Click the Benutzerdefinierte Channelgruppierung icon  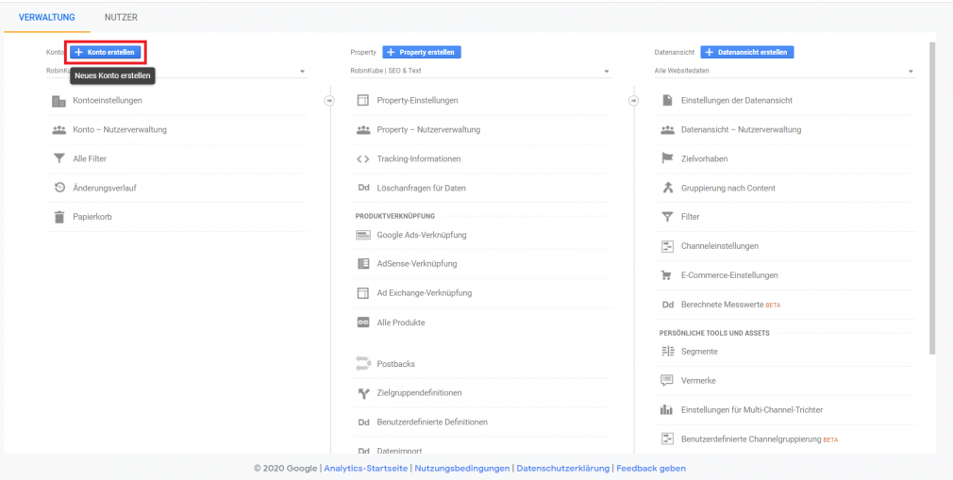(x=667, y=439)
